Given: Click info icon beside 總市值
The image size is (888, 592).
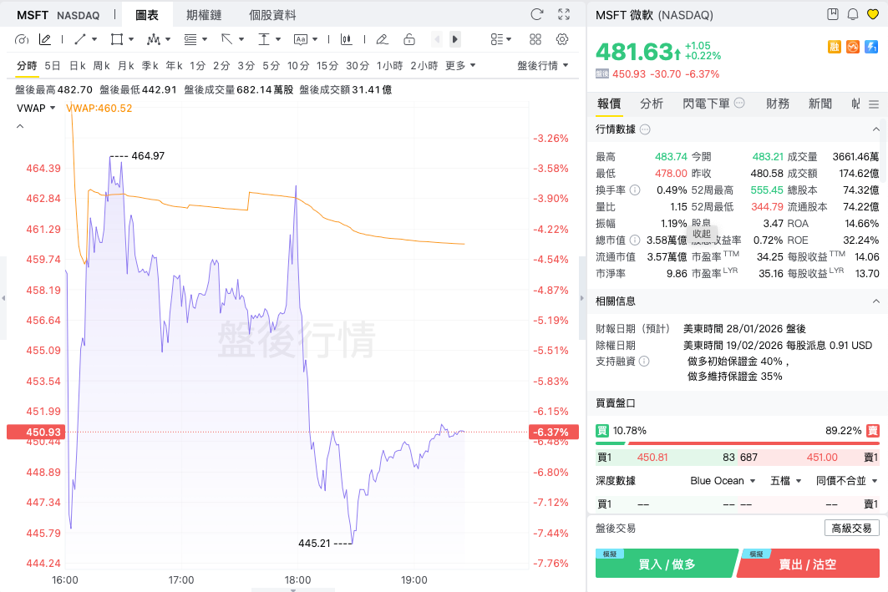Looking at the screenshot, I should (635, 240).
